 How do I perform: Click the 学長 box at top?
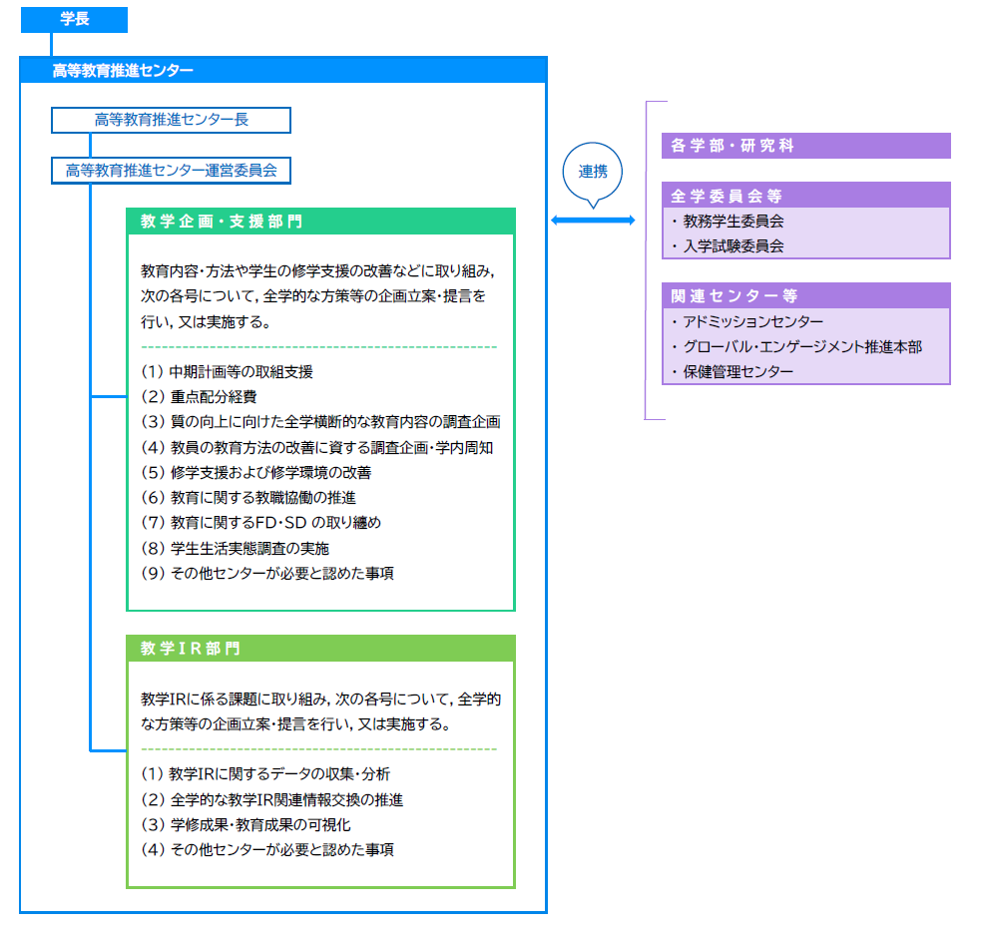point(74,19)
